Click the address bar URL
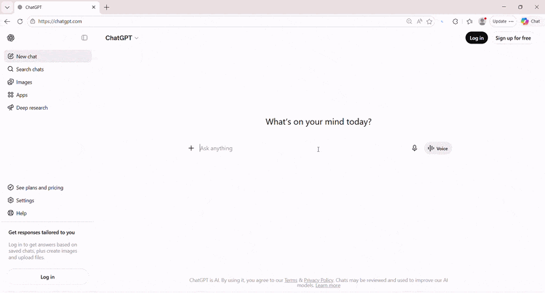The width and height of the screenshot is (545, 293). (x=60, y=21)
